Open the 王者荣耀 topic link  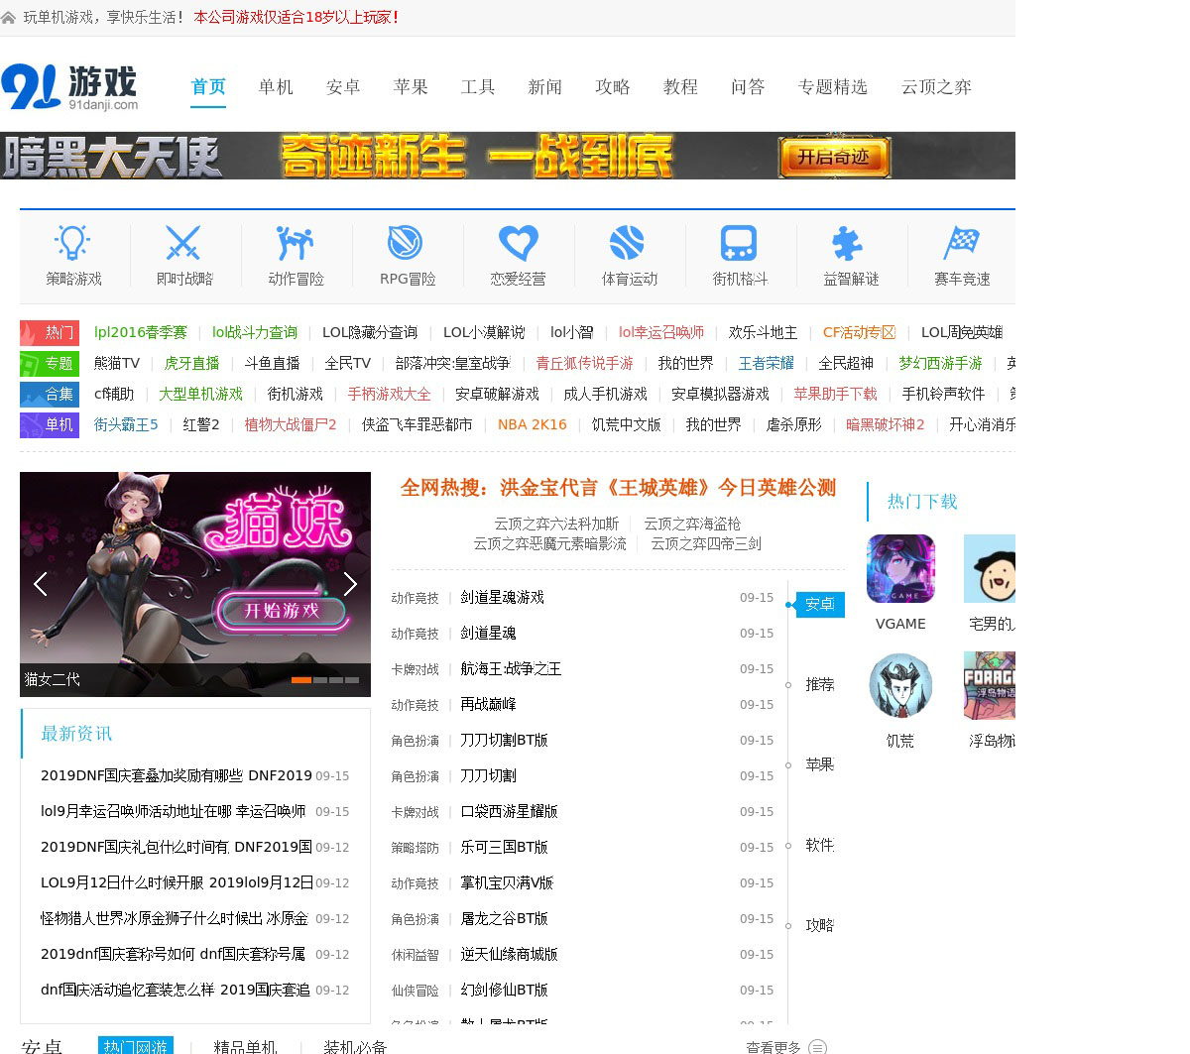tap(766, 363)
